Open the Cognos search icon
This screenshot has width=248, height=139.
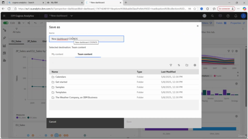coord(212,16)
